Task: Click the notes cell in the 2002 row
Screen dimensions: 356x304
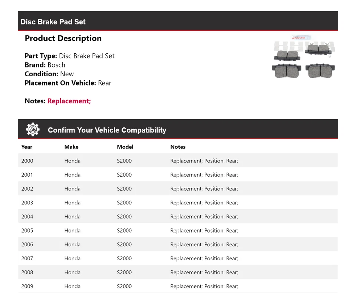Action: (x=204, y=188)
